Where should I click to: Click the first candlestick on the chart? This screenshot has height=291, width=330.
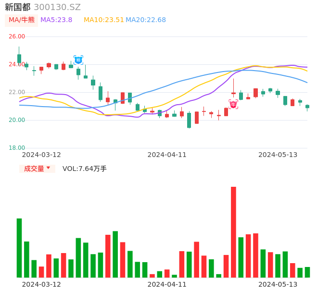click(x=19, y=58)
